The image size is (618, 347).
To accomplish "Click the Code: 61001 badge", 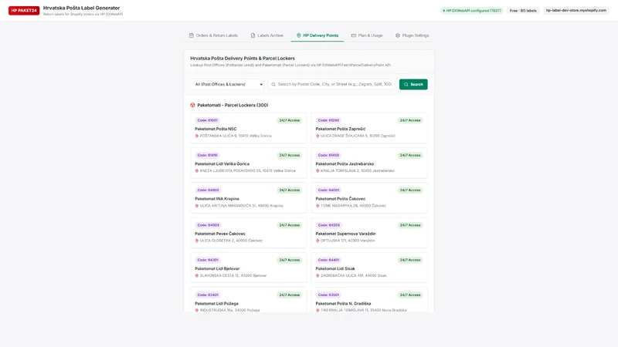I will (x=207, y=120).
